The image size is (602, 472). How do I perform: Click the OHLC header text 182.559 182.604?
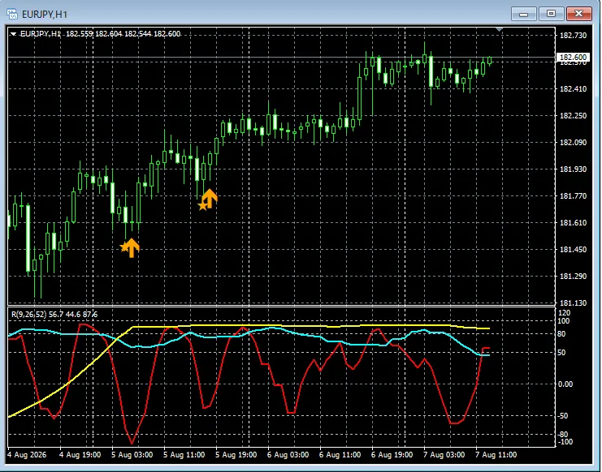pos(93,34)
